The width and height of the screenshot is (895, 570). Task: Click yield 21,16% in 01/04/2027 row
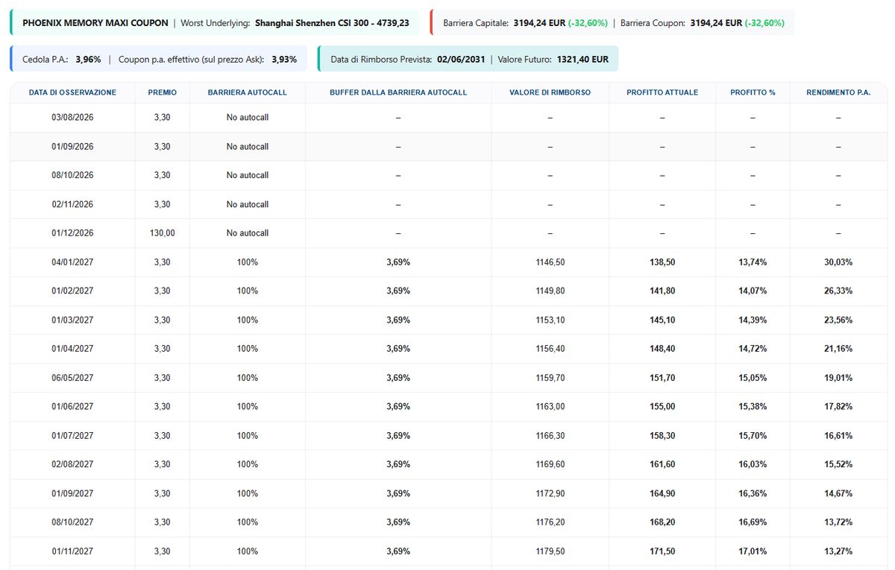click(838, 349)
